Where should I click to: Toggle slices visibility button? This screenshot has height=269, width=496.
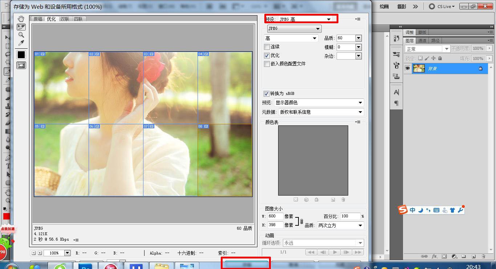(21, 65)
